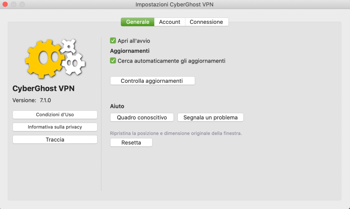
Task: Click the medium white ghost-gear icon
Action: (73, 64)
